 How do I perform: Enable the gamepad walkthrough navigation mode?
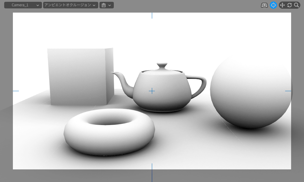pyautogui.click(x=264, y=5)
